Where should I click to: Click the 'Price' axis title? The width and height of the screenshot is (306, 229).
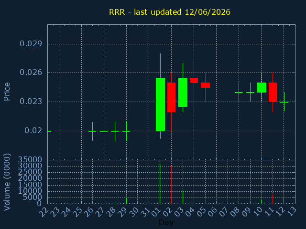7,92
